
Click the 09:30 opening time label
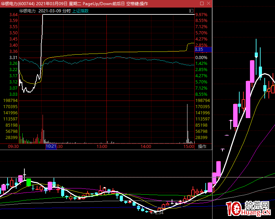click(13, 147)
